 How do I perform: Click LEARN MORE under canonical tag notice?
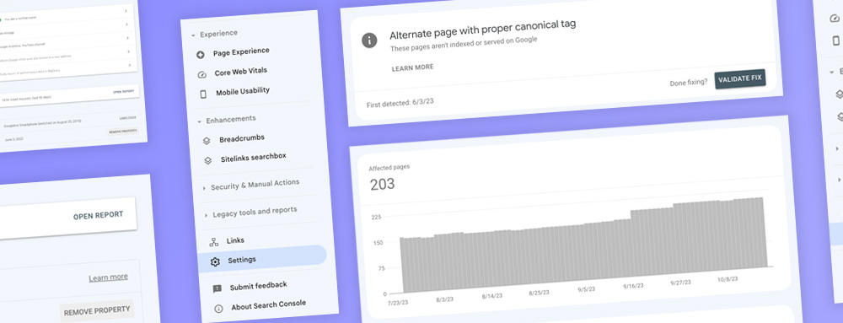click(x=412, y=67)
